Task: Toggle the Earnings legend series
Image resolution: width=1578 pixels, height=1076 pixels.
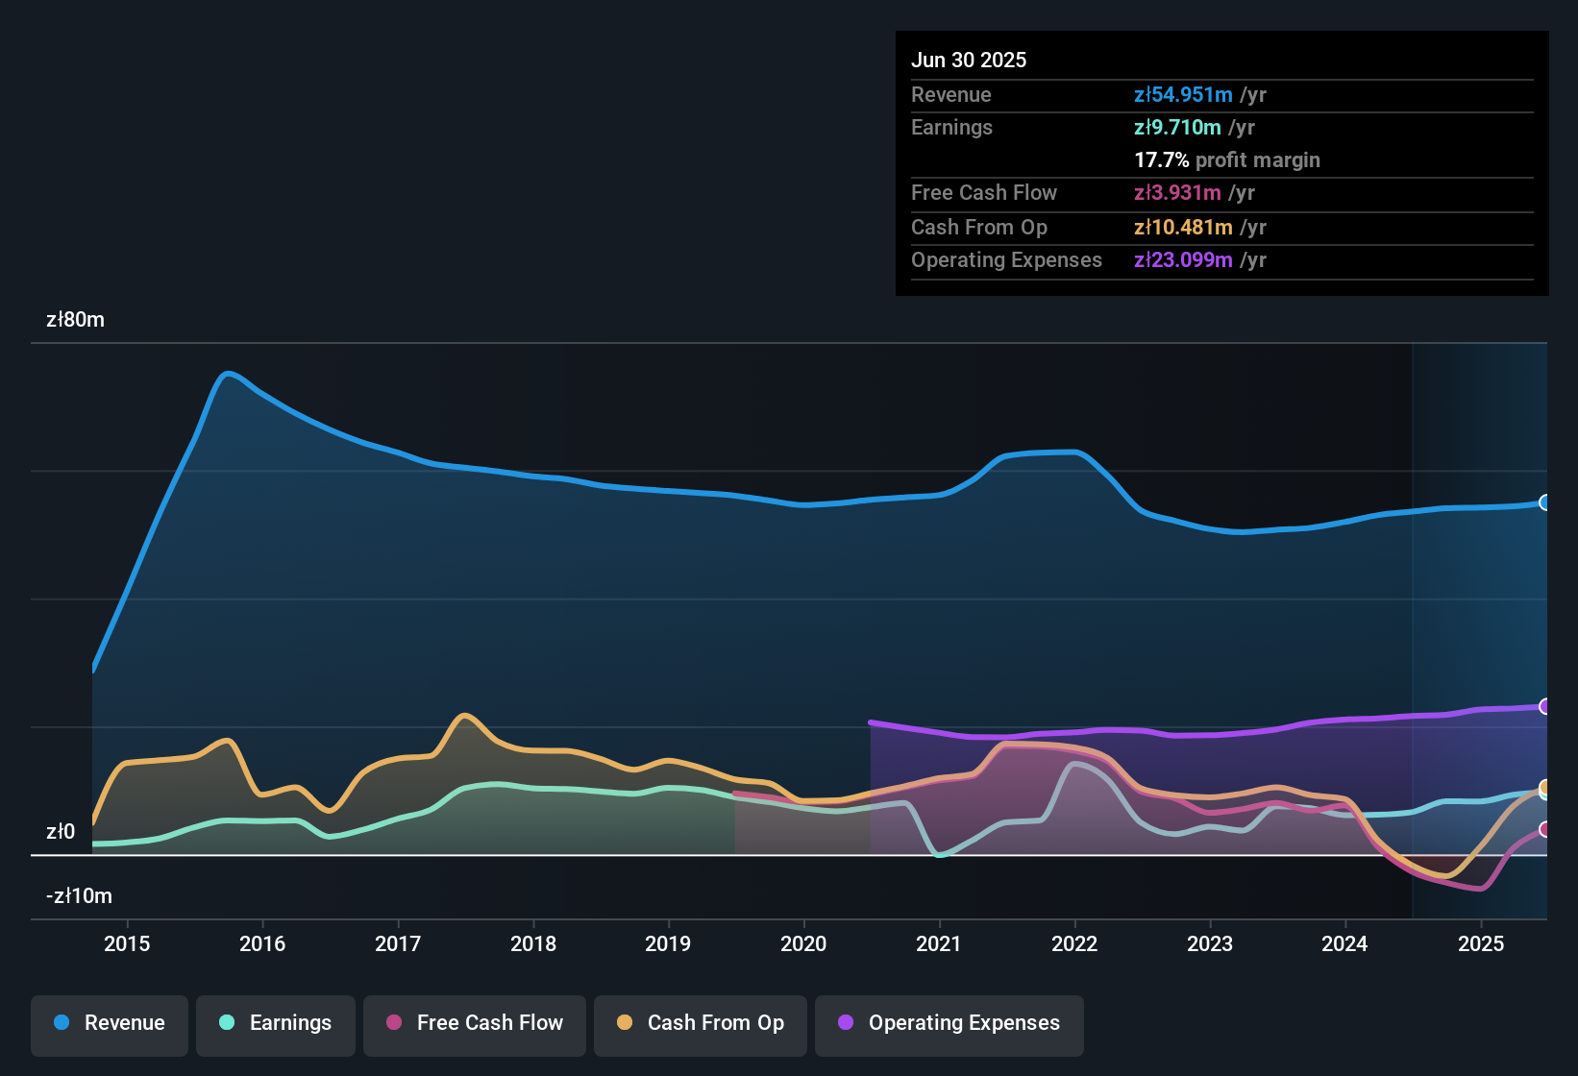Action: 276,1023
